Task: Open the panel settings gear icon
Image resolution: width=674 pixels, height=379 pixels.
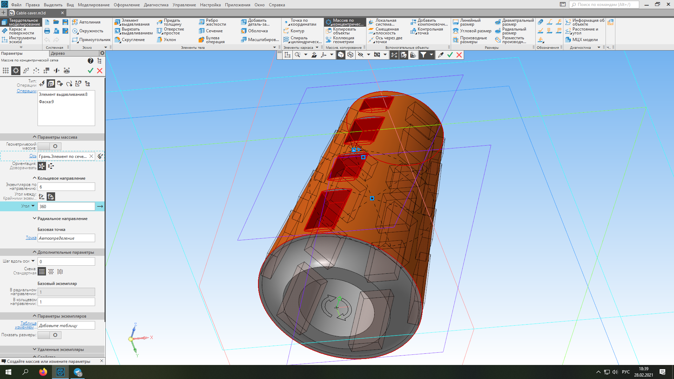Action: (102, 53)
